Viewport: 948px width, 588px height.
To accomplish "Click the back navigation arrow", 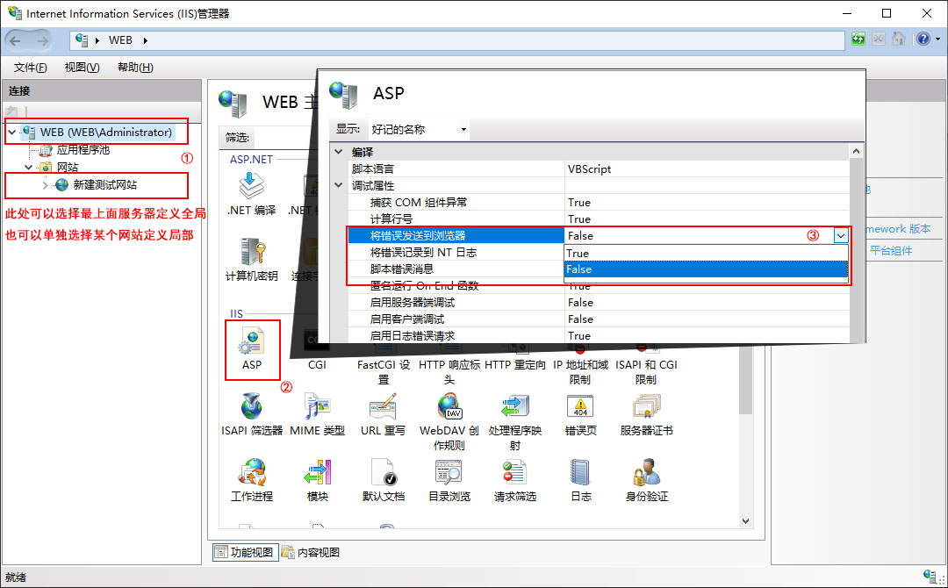I will point(15,40).
